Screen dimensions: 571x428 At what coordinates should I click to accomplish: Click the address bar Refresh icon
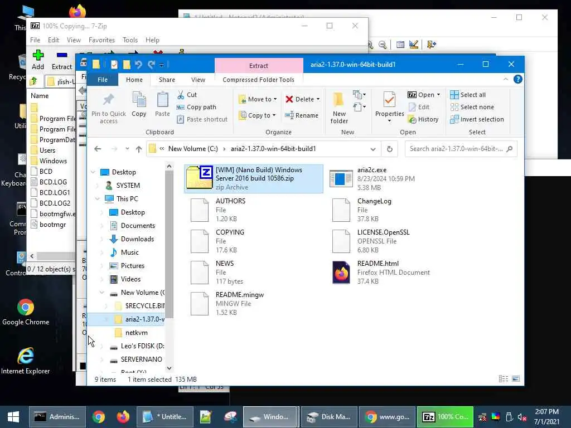pyautogui.click(x=389, y=149)
